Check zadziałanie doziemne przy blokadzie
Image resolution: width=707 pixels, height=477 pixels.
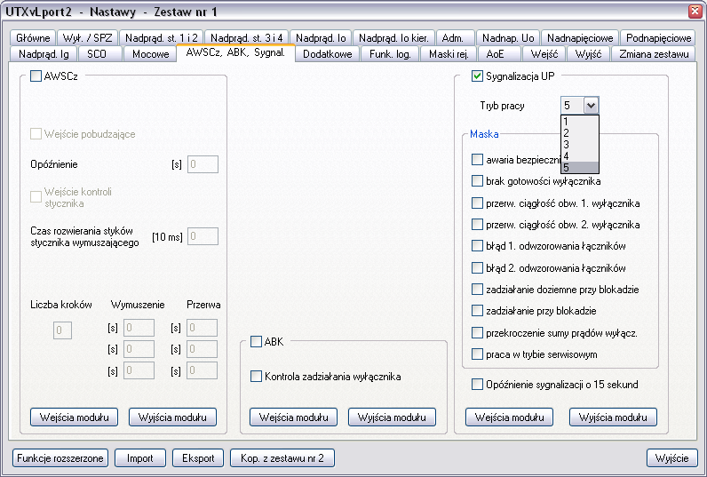click(x=477, y=289)
